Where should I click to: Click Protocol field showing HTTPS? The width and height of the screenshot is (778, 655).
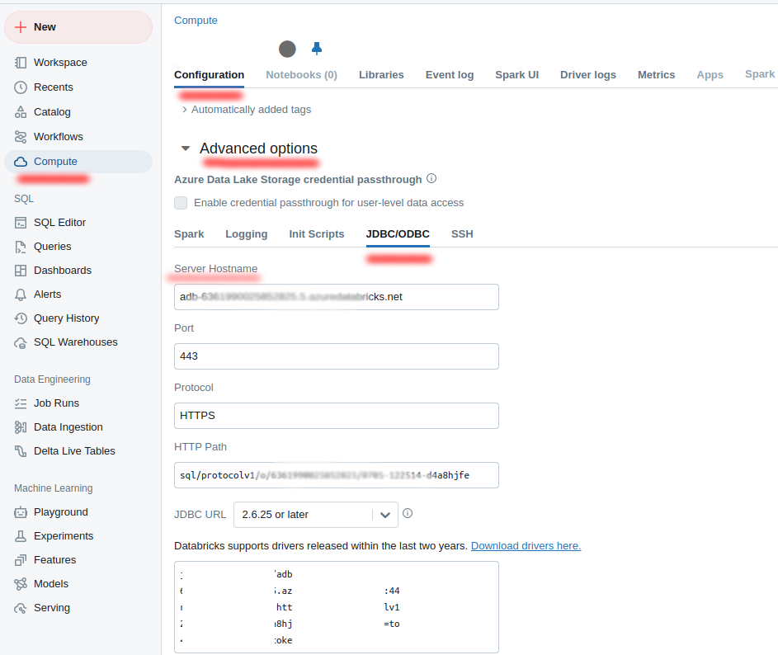(x=337, y=416)
